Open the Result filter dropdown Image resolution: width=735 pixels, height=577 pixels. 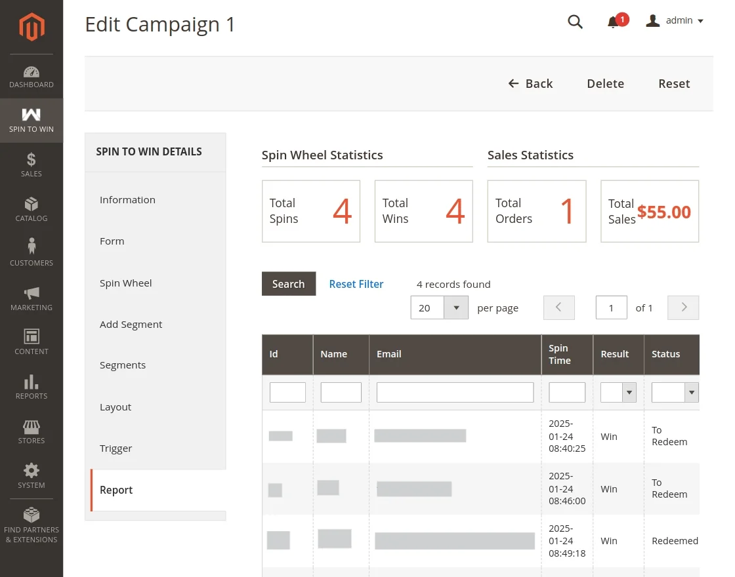click(x=618, y=393)
